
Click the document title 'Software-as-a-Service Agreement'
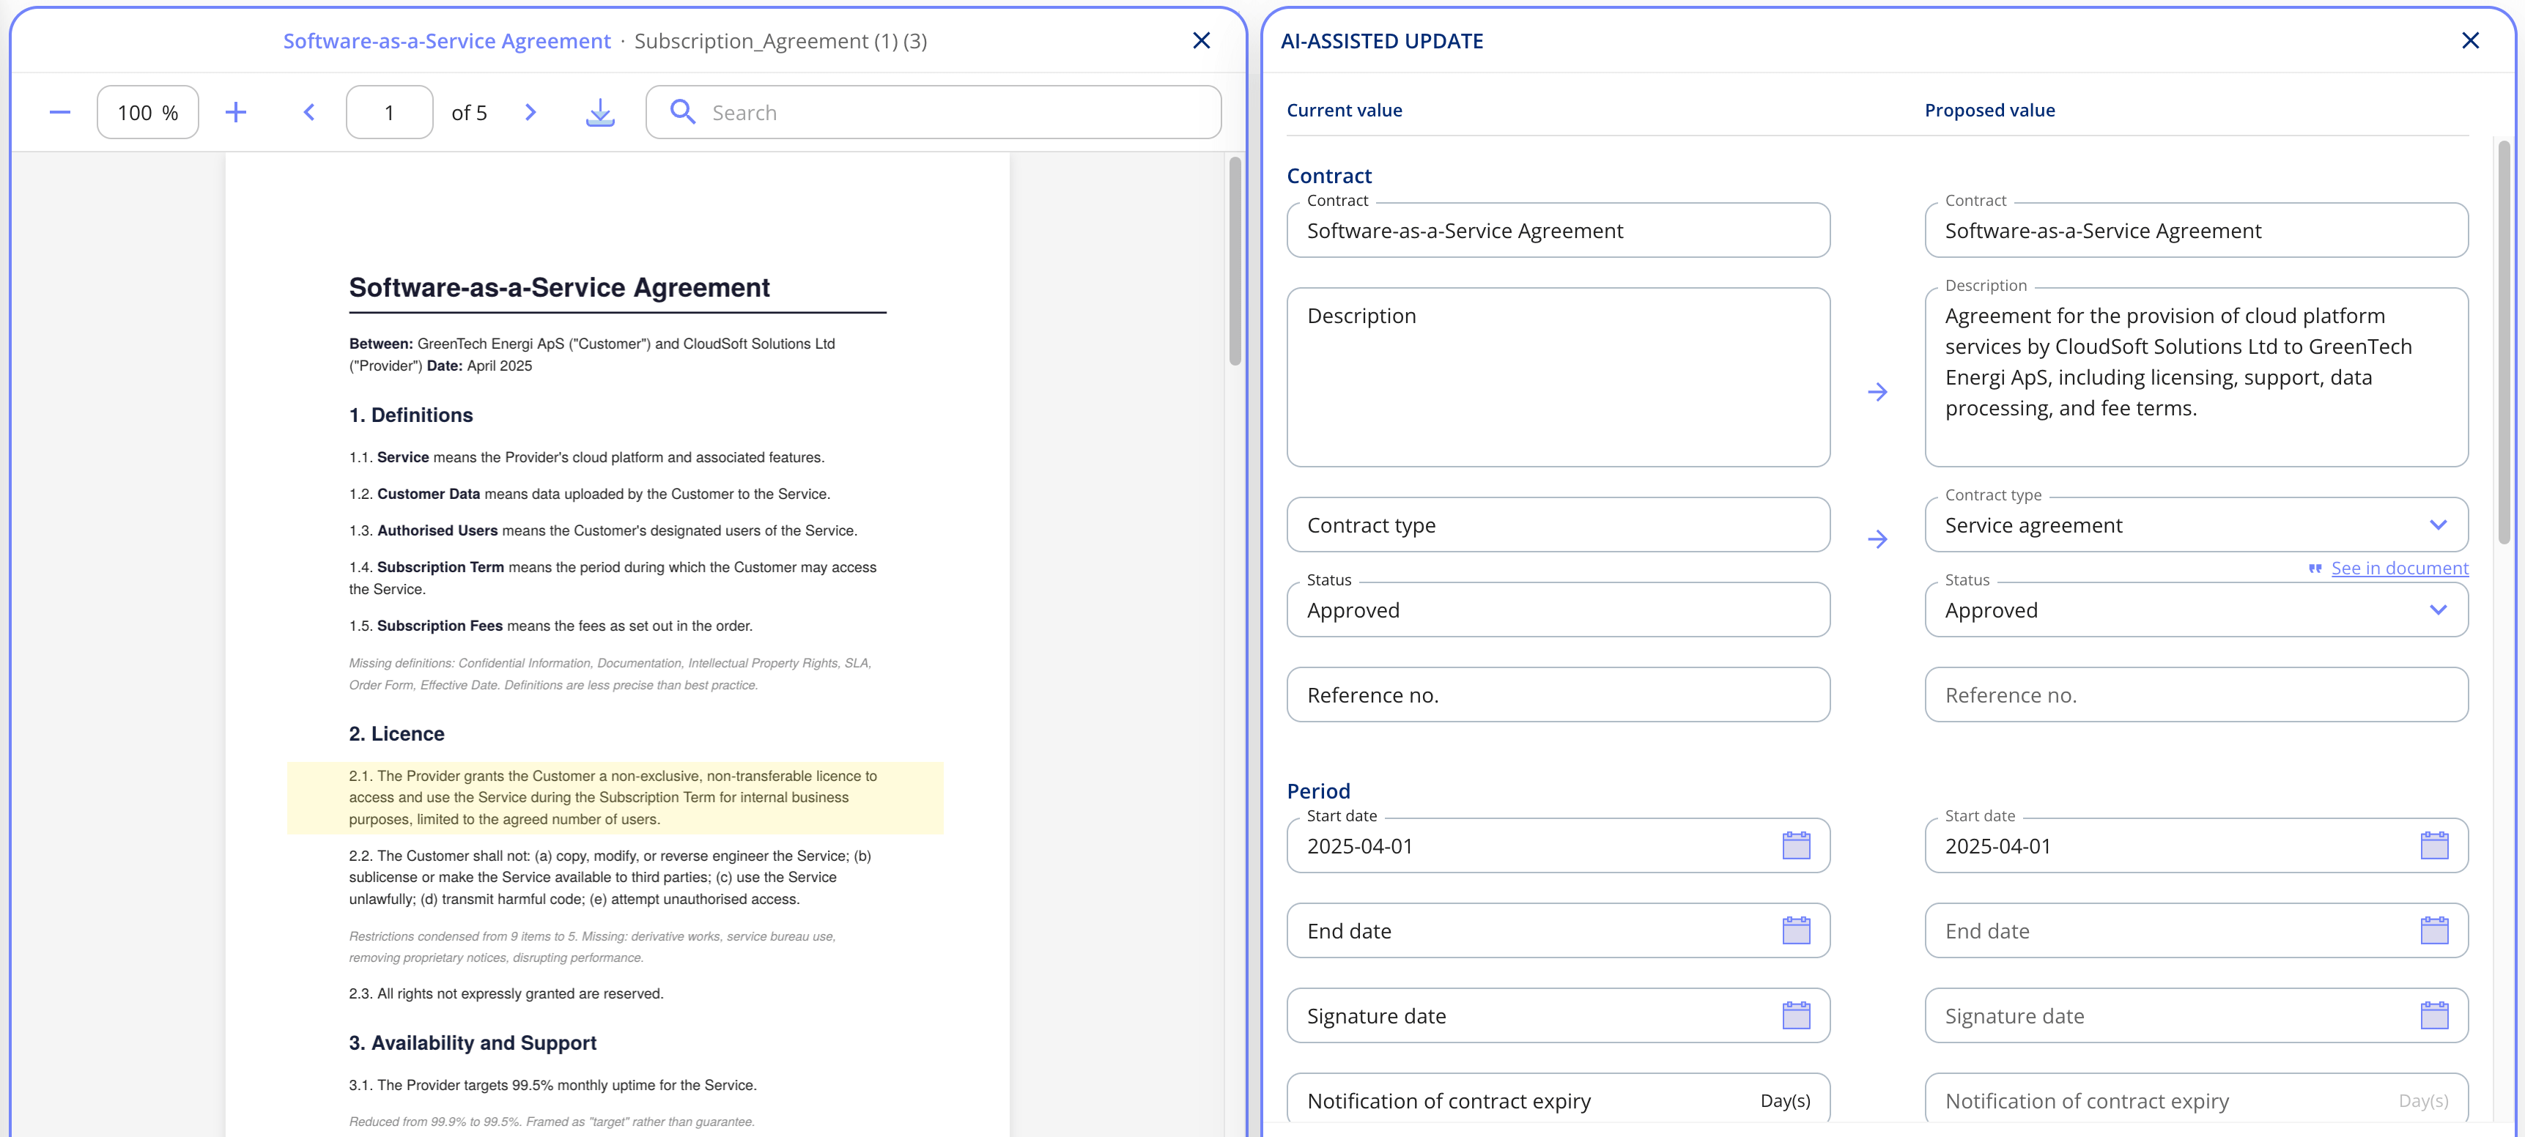coord(560,287)
